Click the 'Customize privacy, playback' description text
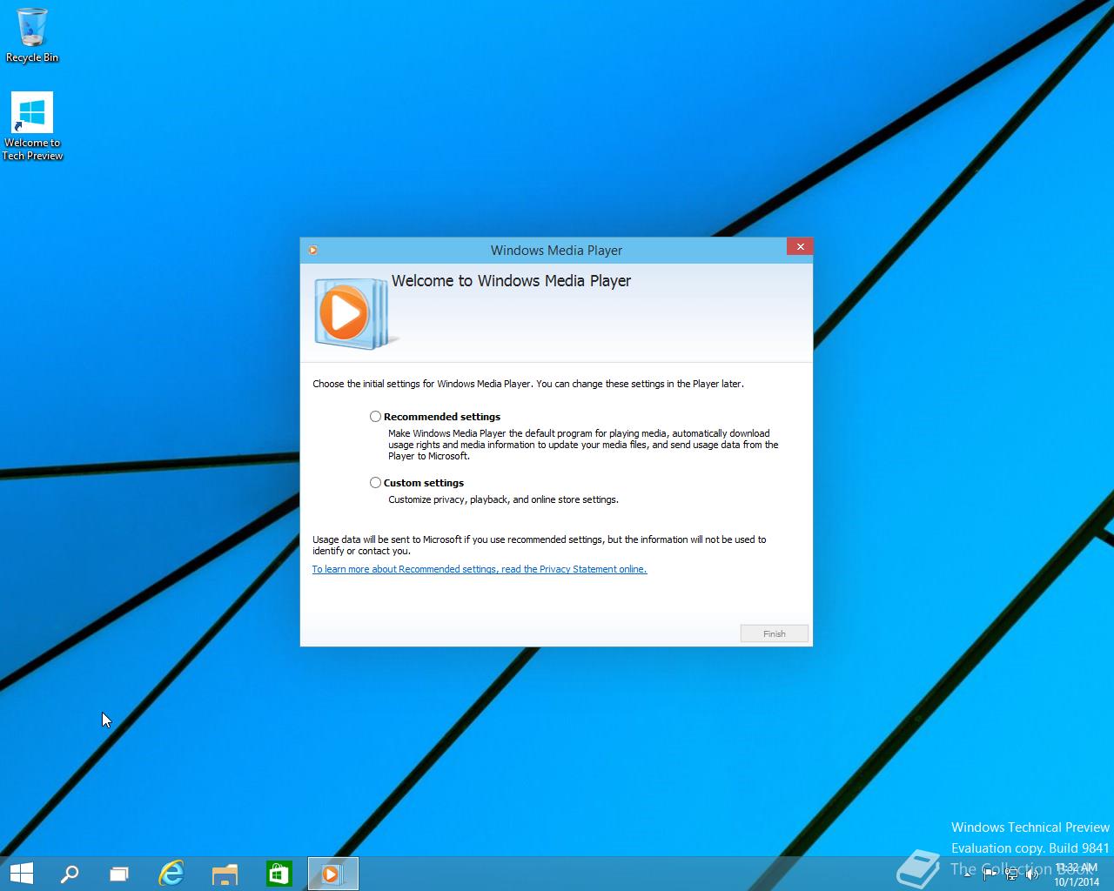Viewport: 1114px width, 891px height. (503, 499)
